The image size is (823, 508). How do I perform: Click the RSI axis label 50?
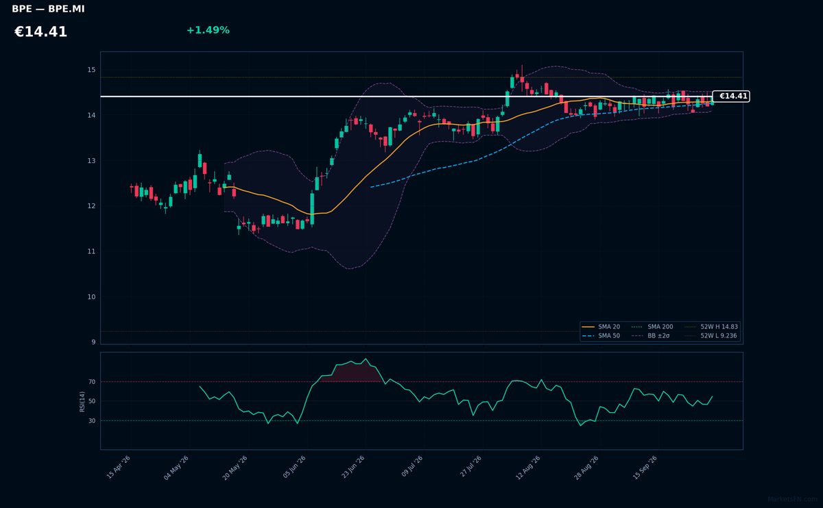tap(92, 401)
